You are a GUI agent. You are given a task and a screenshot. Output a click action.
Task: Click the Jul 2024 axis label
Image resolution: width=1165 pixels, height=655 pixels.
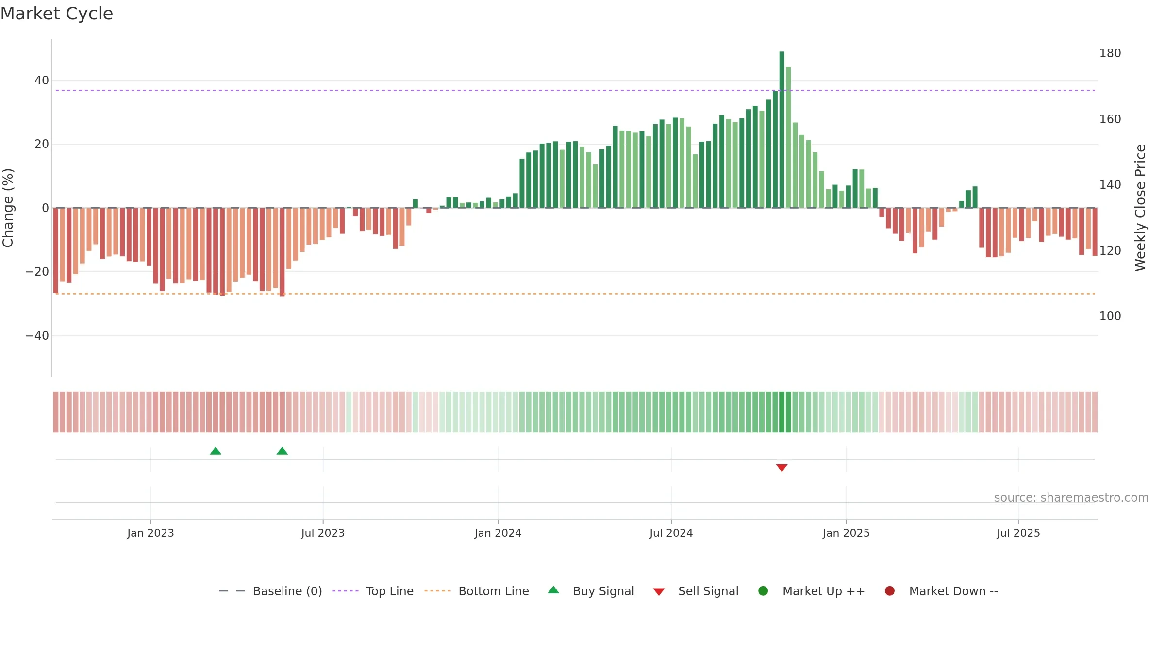click(671, 533)
